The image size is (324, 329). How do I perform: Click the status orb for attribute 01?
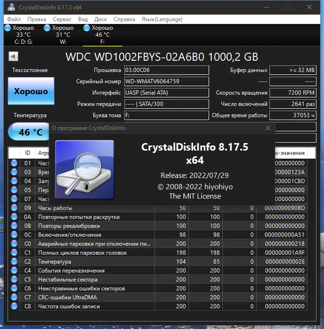pyautogui.click(x=14, y=163)
